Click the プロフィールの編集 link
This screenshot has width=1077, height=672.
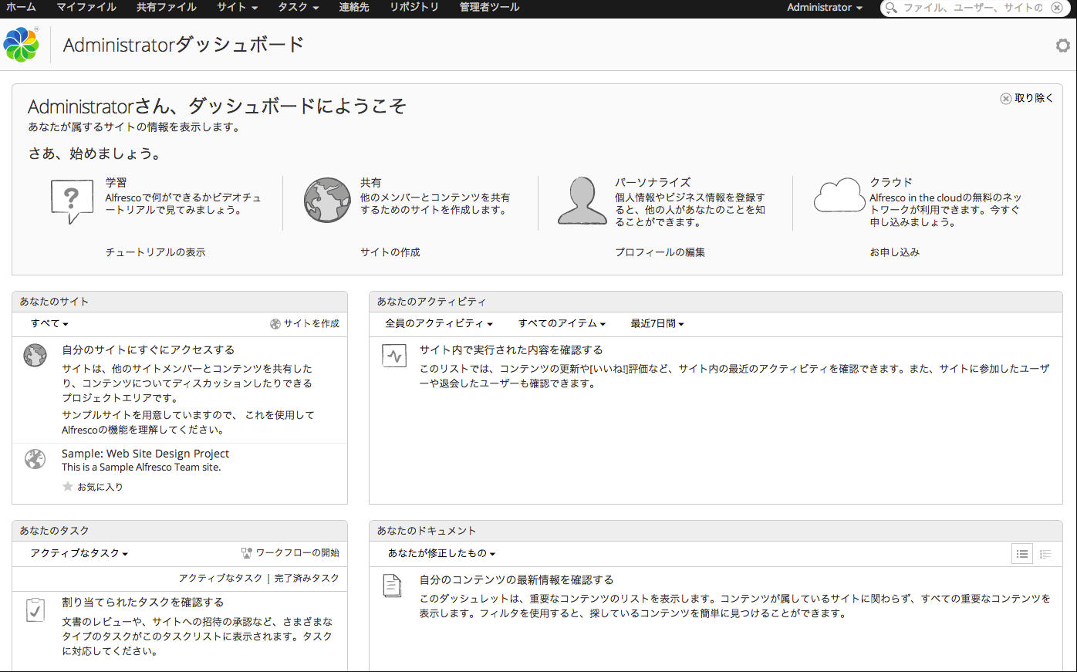pyautogui.click(x=660, y=252)
